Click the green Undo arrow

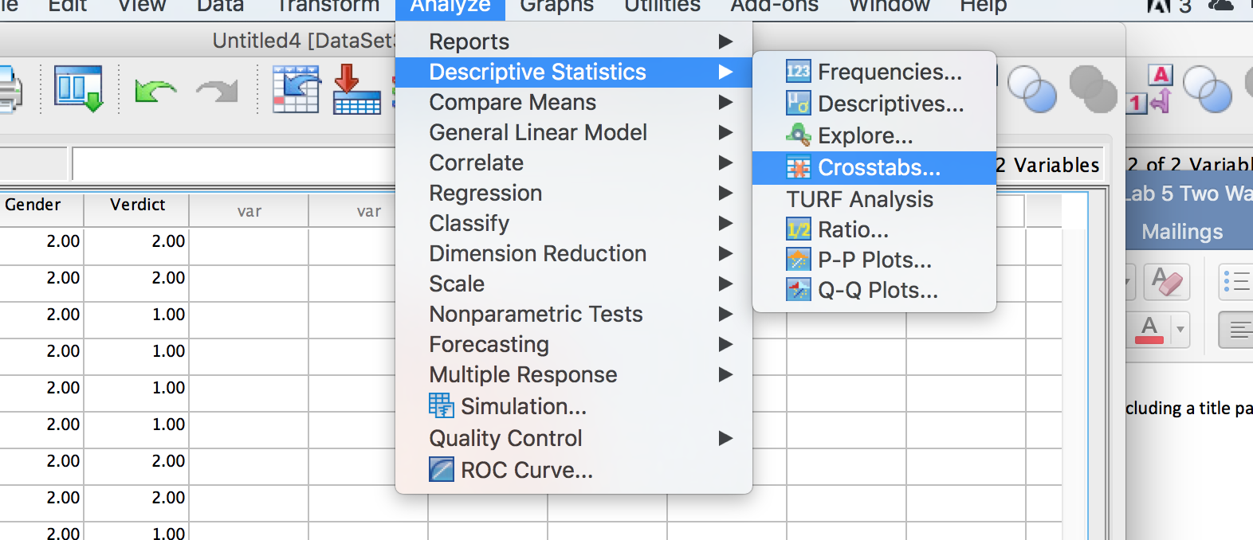point(155,90)
